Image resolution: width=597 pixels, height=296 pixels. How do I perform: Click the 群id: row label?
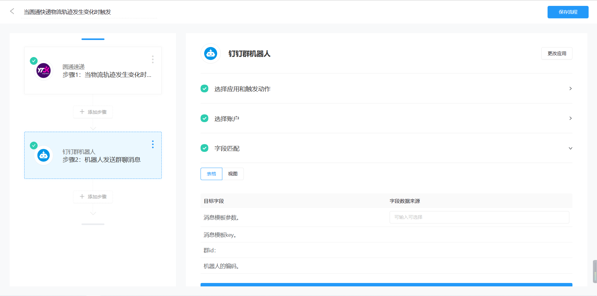tap(210, 250)
